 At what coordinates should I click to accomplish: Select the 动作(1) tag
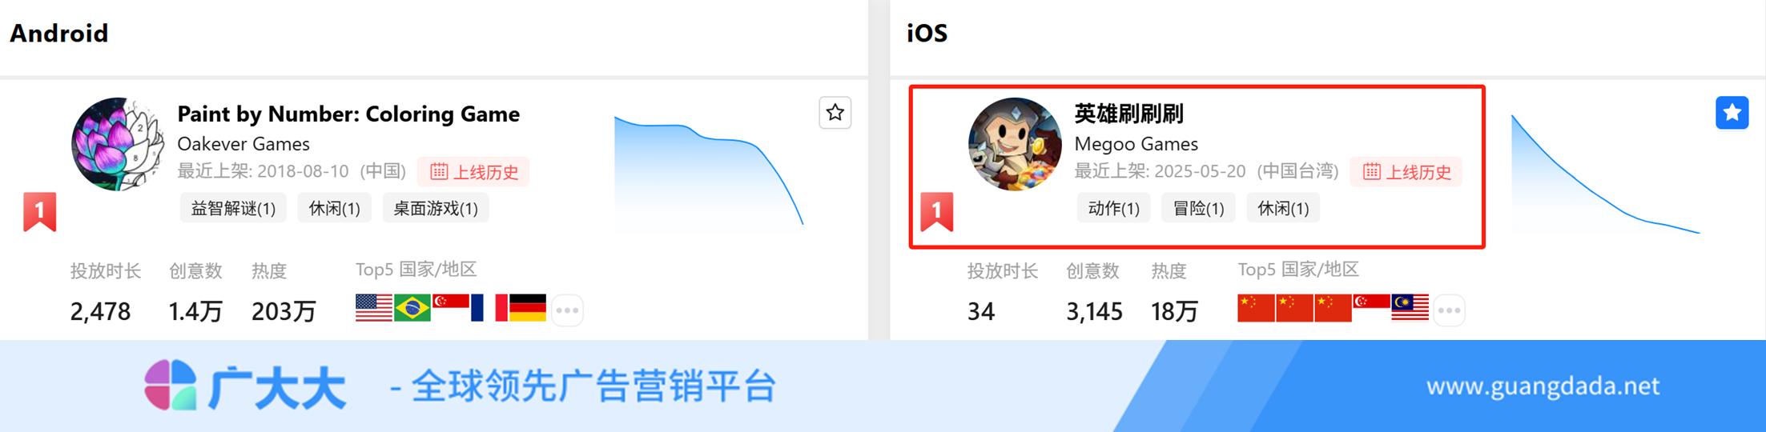1113,209
